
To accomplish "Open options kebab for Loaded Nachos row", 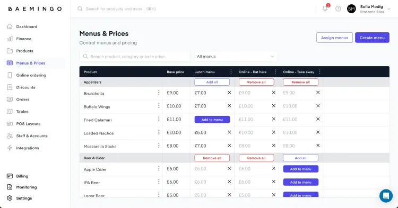I will click(159, 132).
